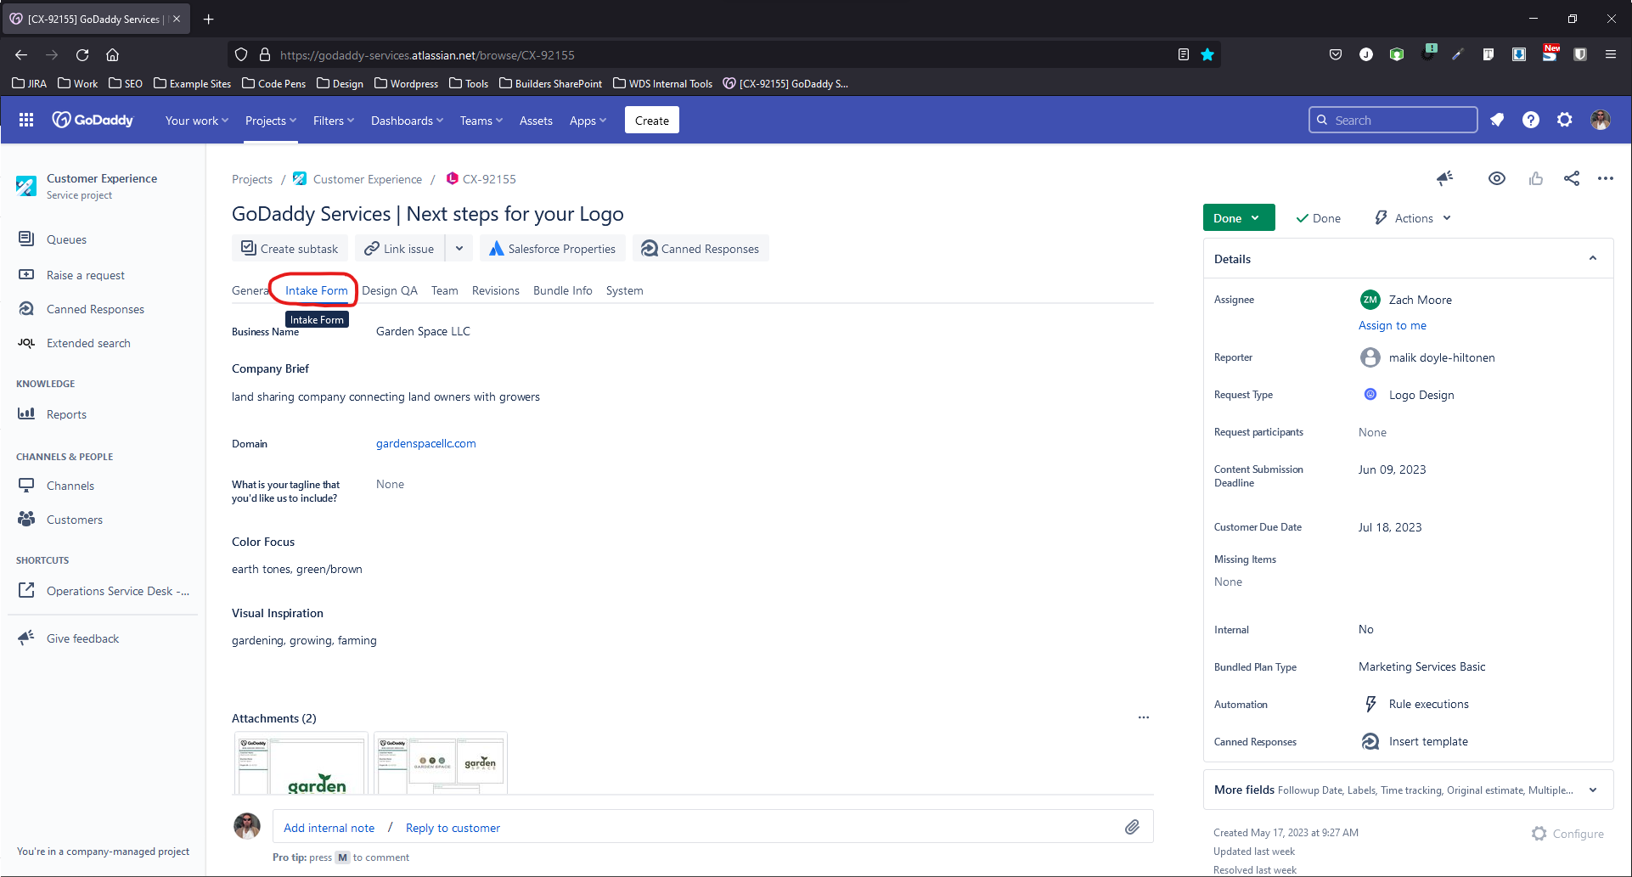Open a new browser tab
The width and height of the screenshot is (1632, 877).
click(x=209, y=19)
